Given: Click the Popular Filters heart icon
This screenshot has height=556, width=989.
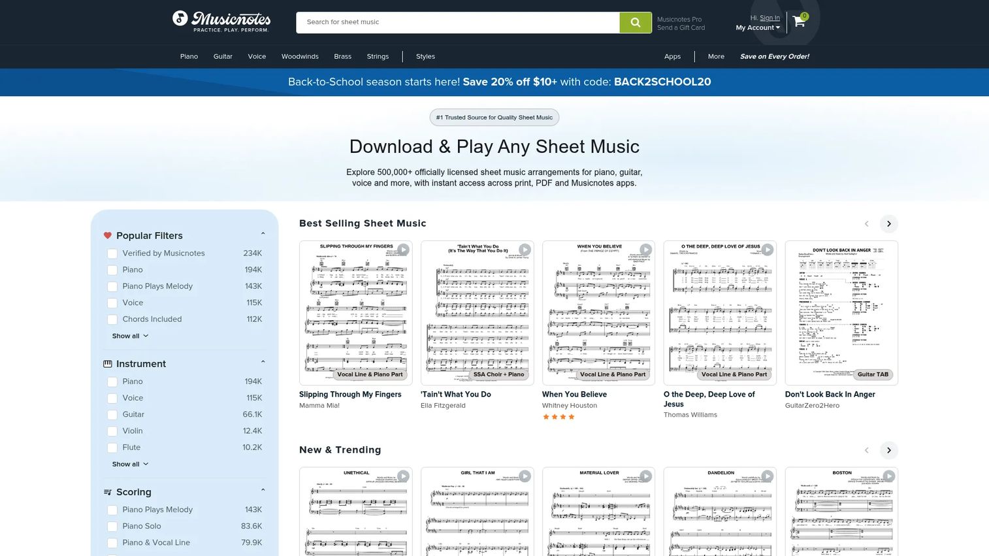Looking at the screenshot, I should click(x=108, y=236).
